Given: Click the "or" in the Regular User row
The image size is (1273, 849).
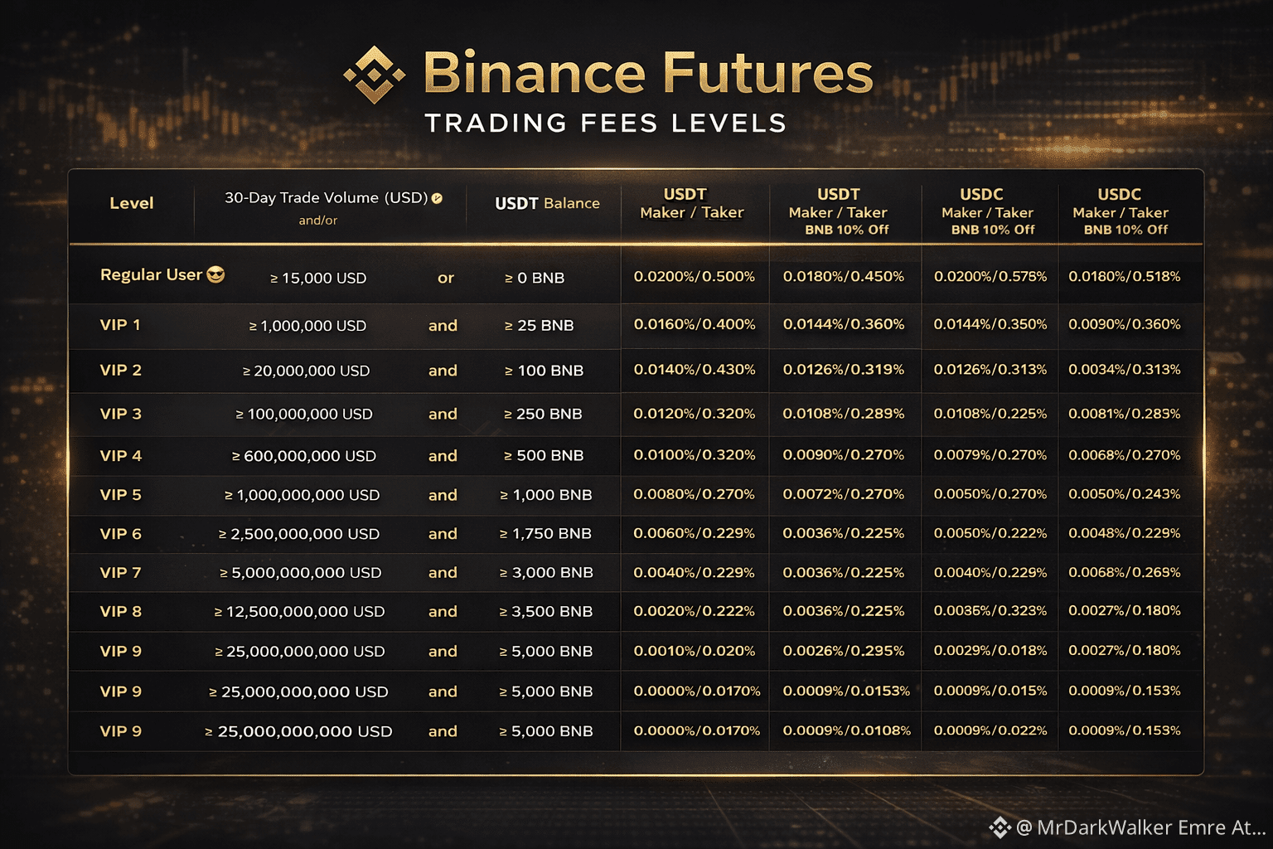Looking at the screenshot, I should (x=446, y=278).
